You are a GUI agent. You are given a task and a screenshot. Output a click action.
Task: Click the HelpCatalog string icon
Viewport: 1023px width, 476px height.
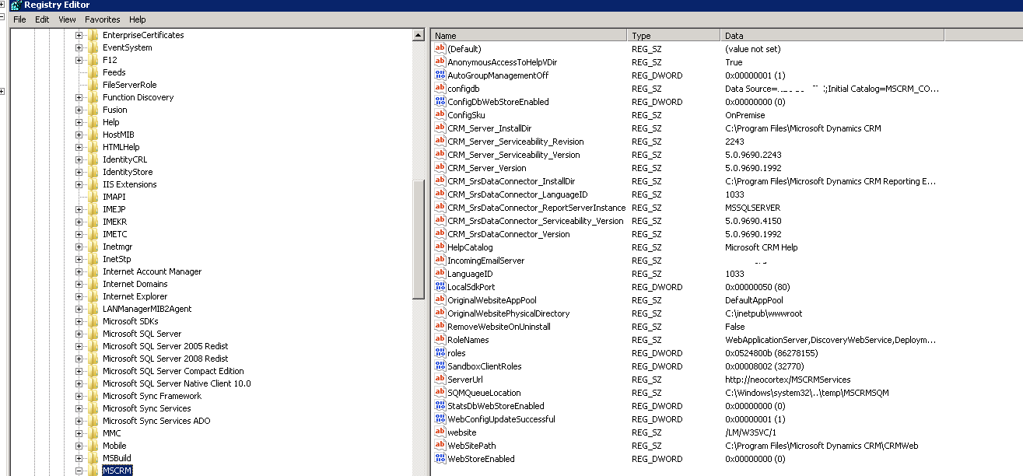click(x=440, y=247)
